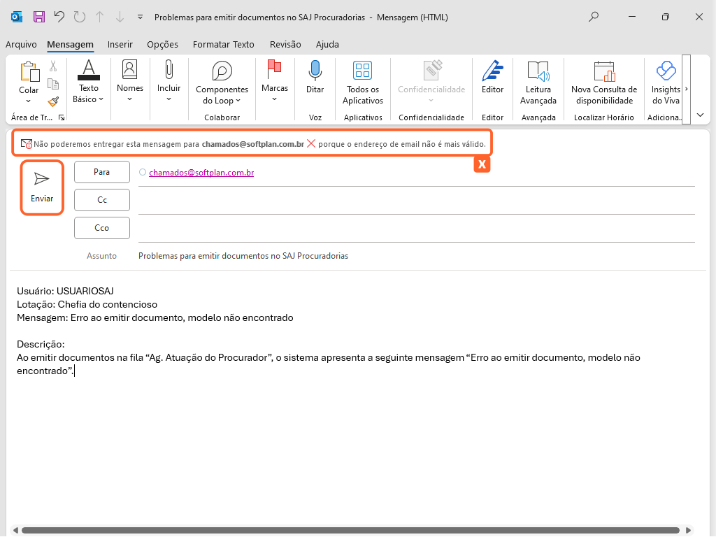716x537 pixels.
Task: Click horizontal scrollbar right arrow
Action: pos(688,530)
